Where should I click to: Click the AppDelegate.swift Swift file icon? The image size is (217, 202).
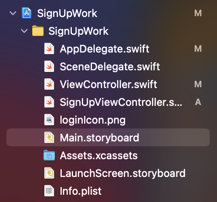tap(49, 48)
